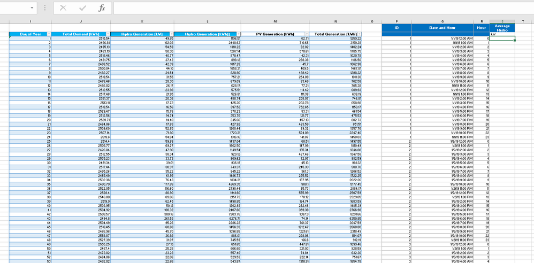
Task: Click the 'Total Demand (kWh)' header cell
Action: (x=81, y=34)
